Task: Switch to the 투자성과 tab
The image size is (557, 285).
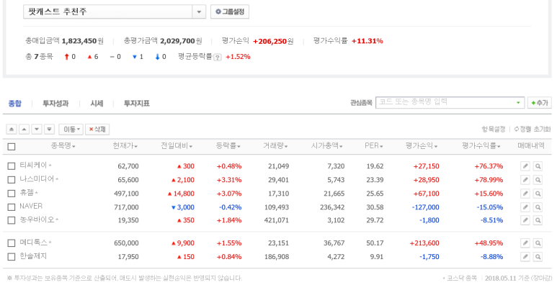Action: tap(55, 104)
